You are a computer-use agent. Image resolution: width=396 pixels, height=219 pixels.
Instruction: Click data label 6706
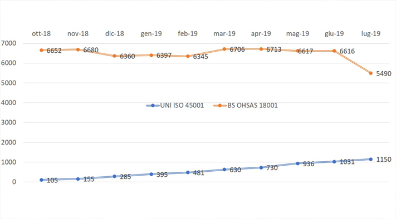[237, 49]
